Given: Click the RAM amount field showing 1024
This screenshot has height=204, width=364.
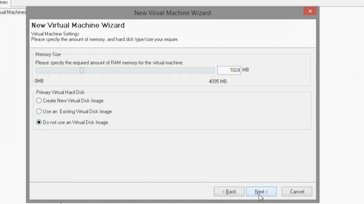Looking at the screenshot, I should click(x=229, y=70).
